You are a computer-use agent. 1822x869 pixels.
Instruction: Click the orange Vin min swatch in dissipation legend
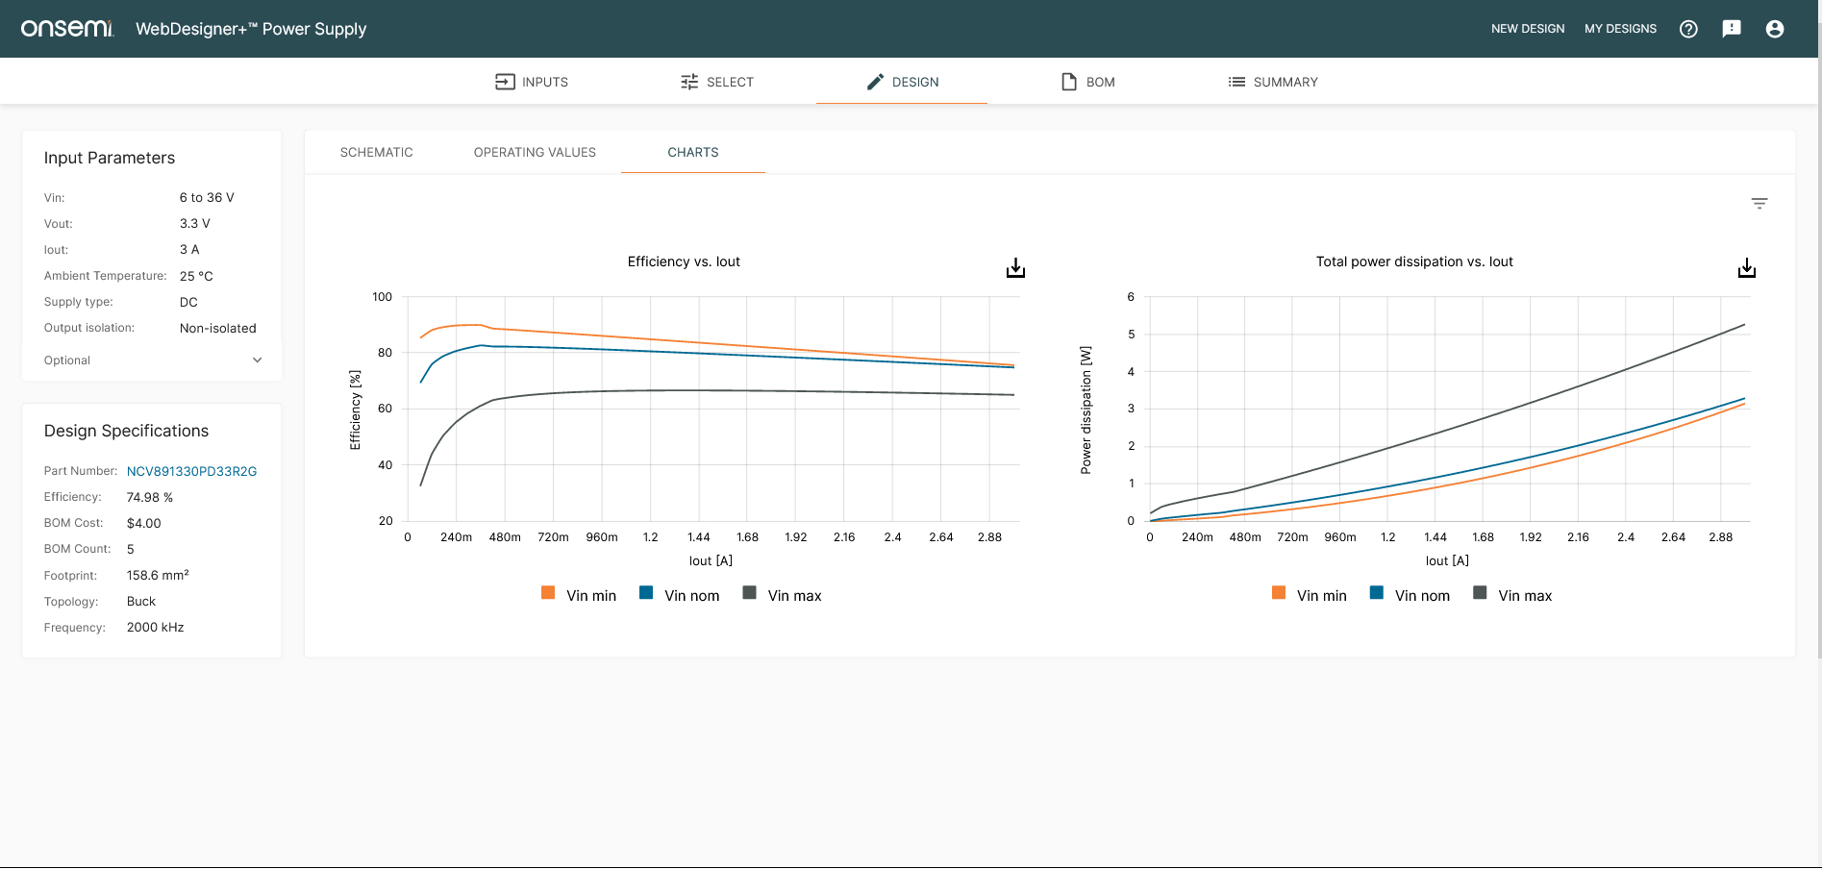click(1278, 593)
